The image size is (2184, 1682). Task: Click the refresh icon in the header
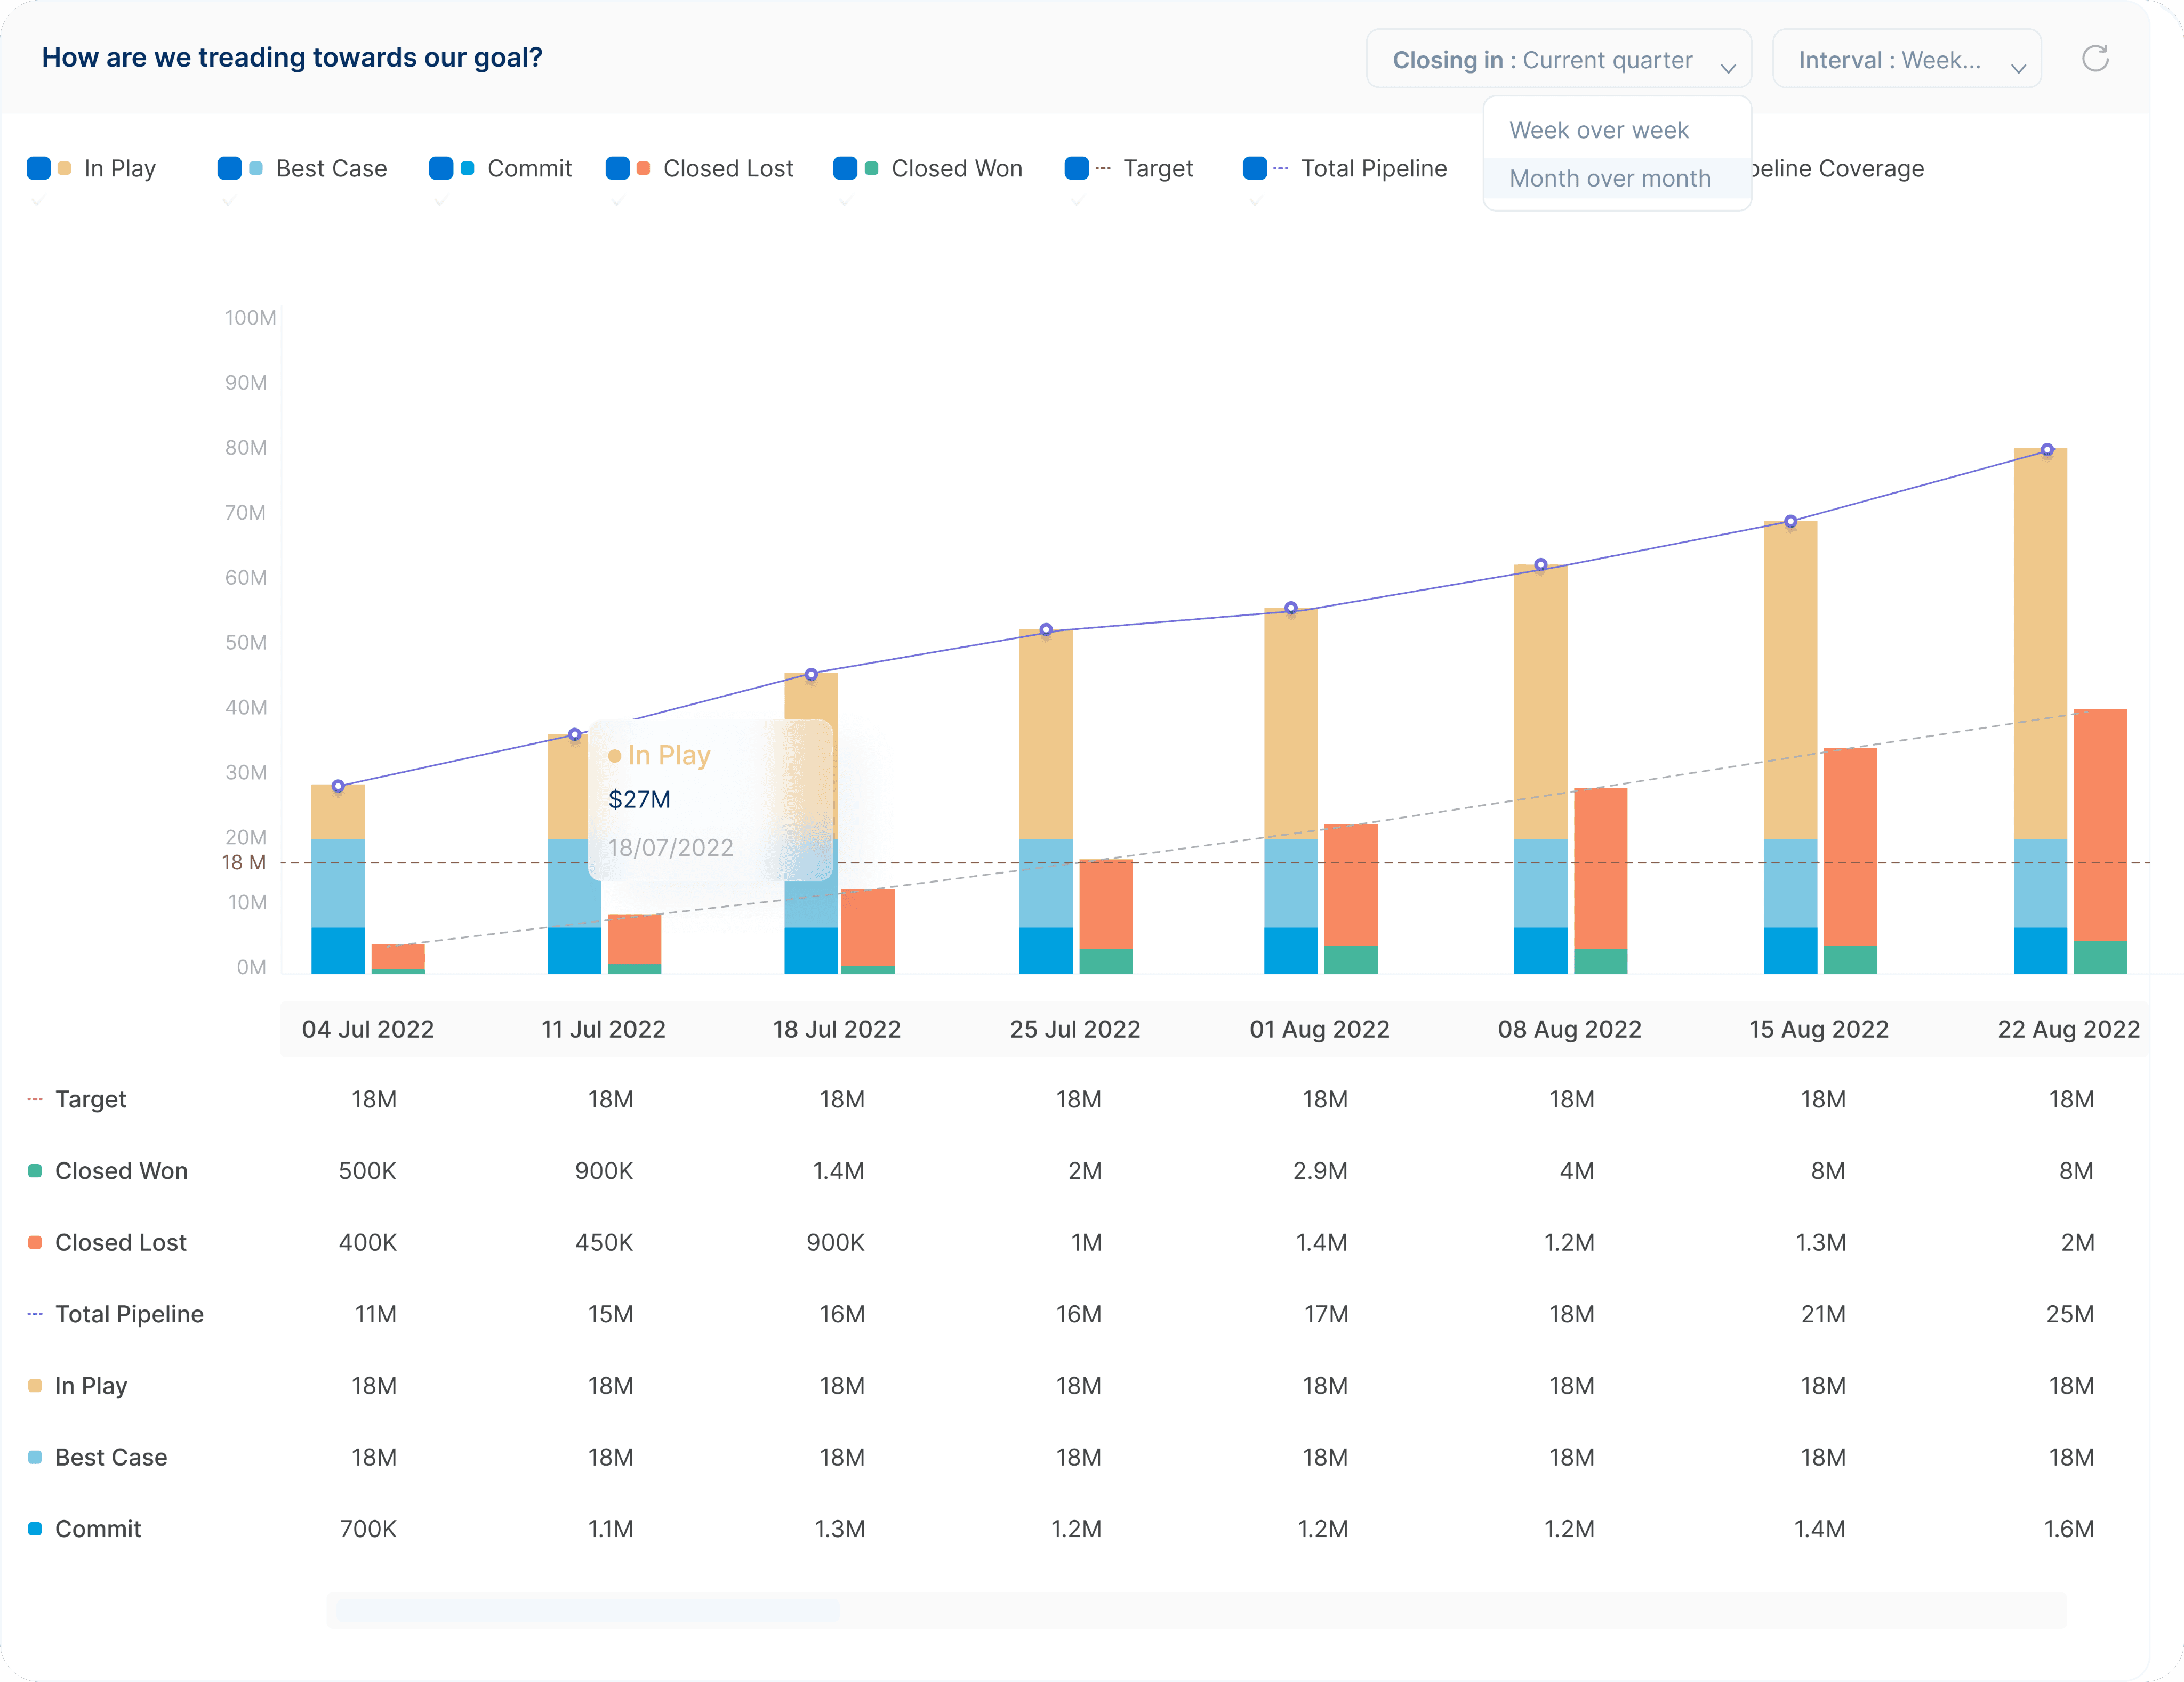(x=2095, y=59)
